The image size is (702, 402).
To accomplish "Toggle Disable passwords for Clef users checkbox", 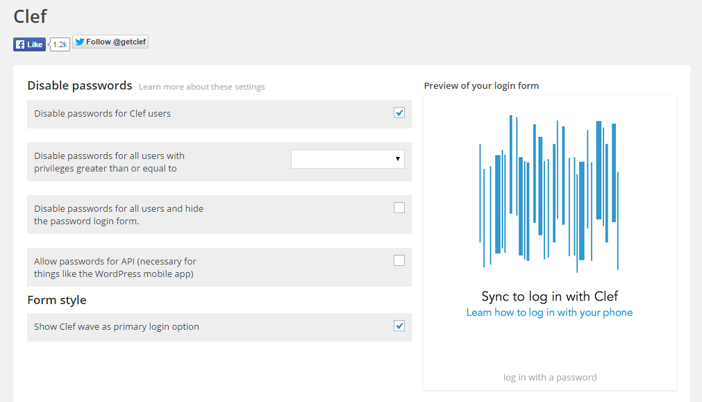I will (x=399, y=112).
